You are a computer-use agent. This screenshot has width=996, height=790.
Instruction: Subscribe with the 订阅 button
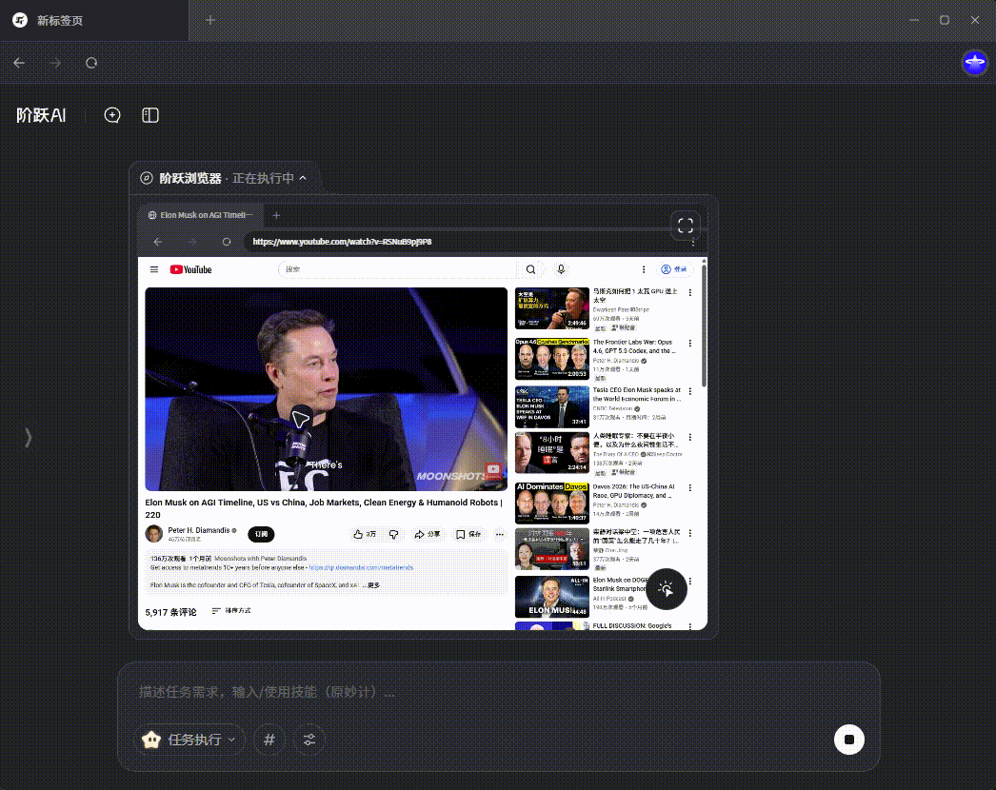pyautogui.click(x=261, y=534)
